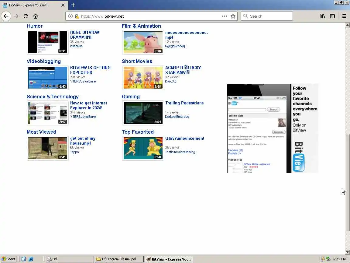Click the lock security warning icon
Screen dimensions: 350x263
[77, 16]
